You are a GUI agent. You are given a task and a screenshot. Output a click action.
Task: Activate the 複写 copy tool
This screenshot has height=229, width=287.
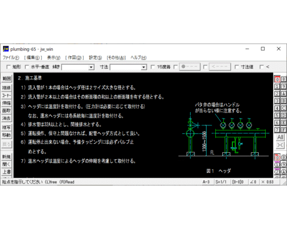[x=6, y=128]
